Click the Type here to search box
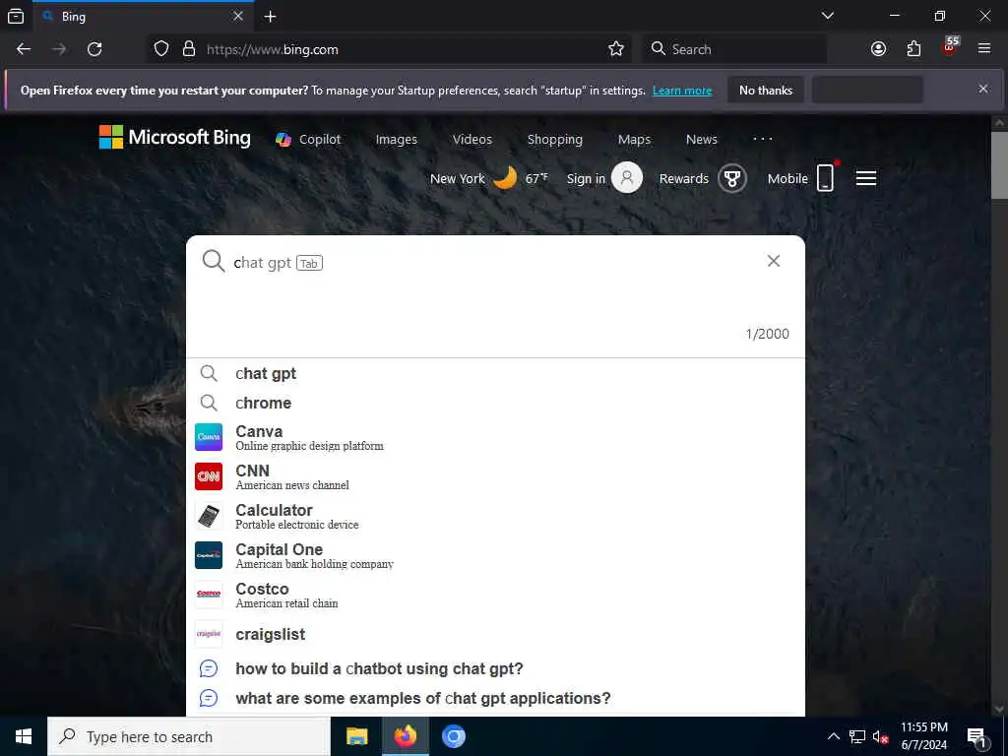The width and height of the screenshot is (1008, 756). point(188,736)
